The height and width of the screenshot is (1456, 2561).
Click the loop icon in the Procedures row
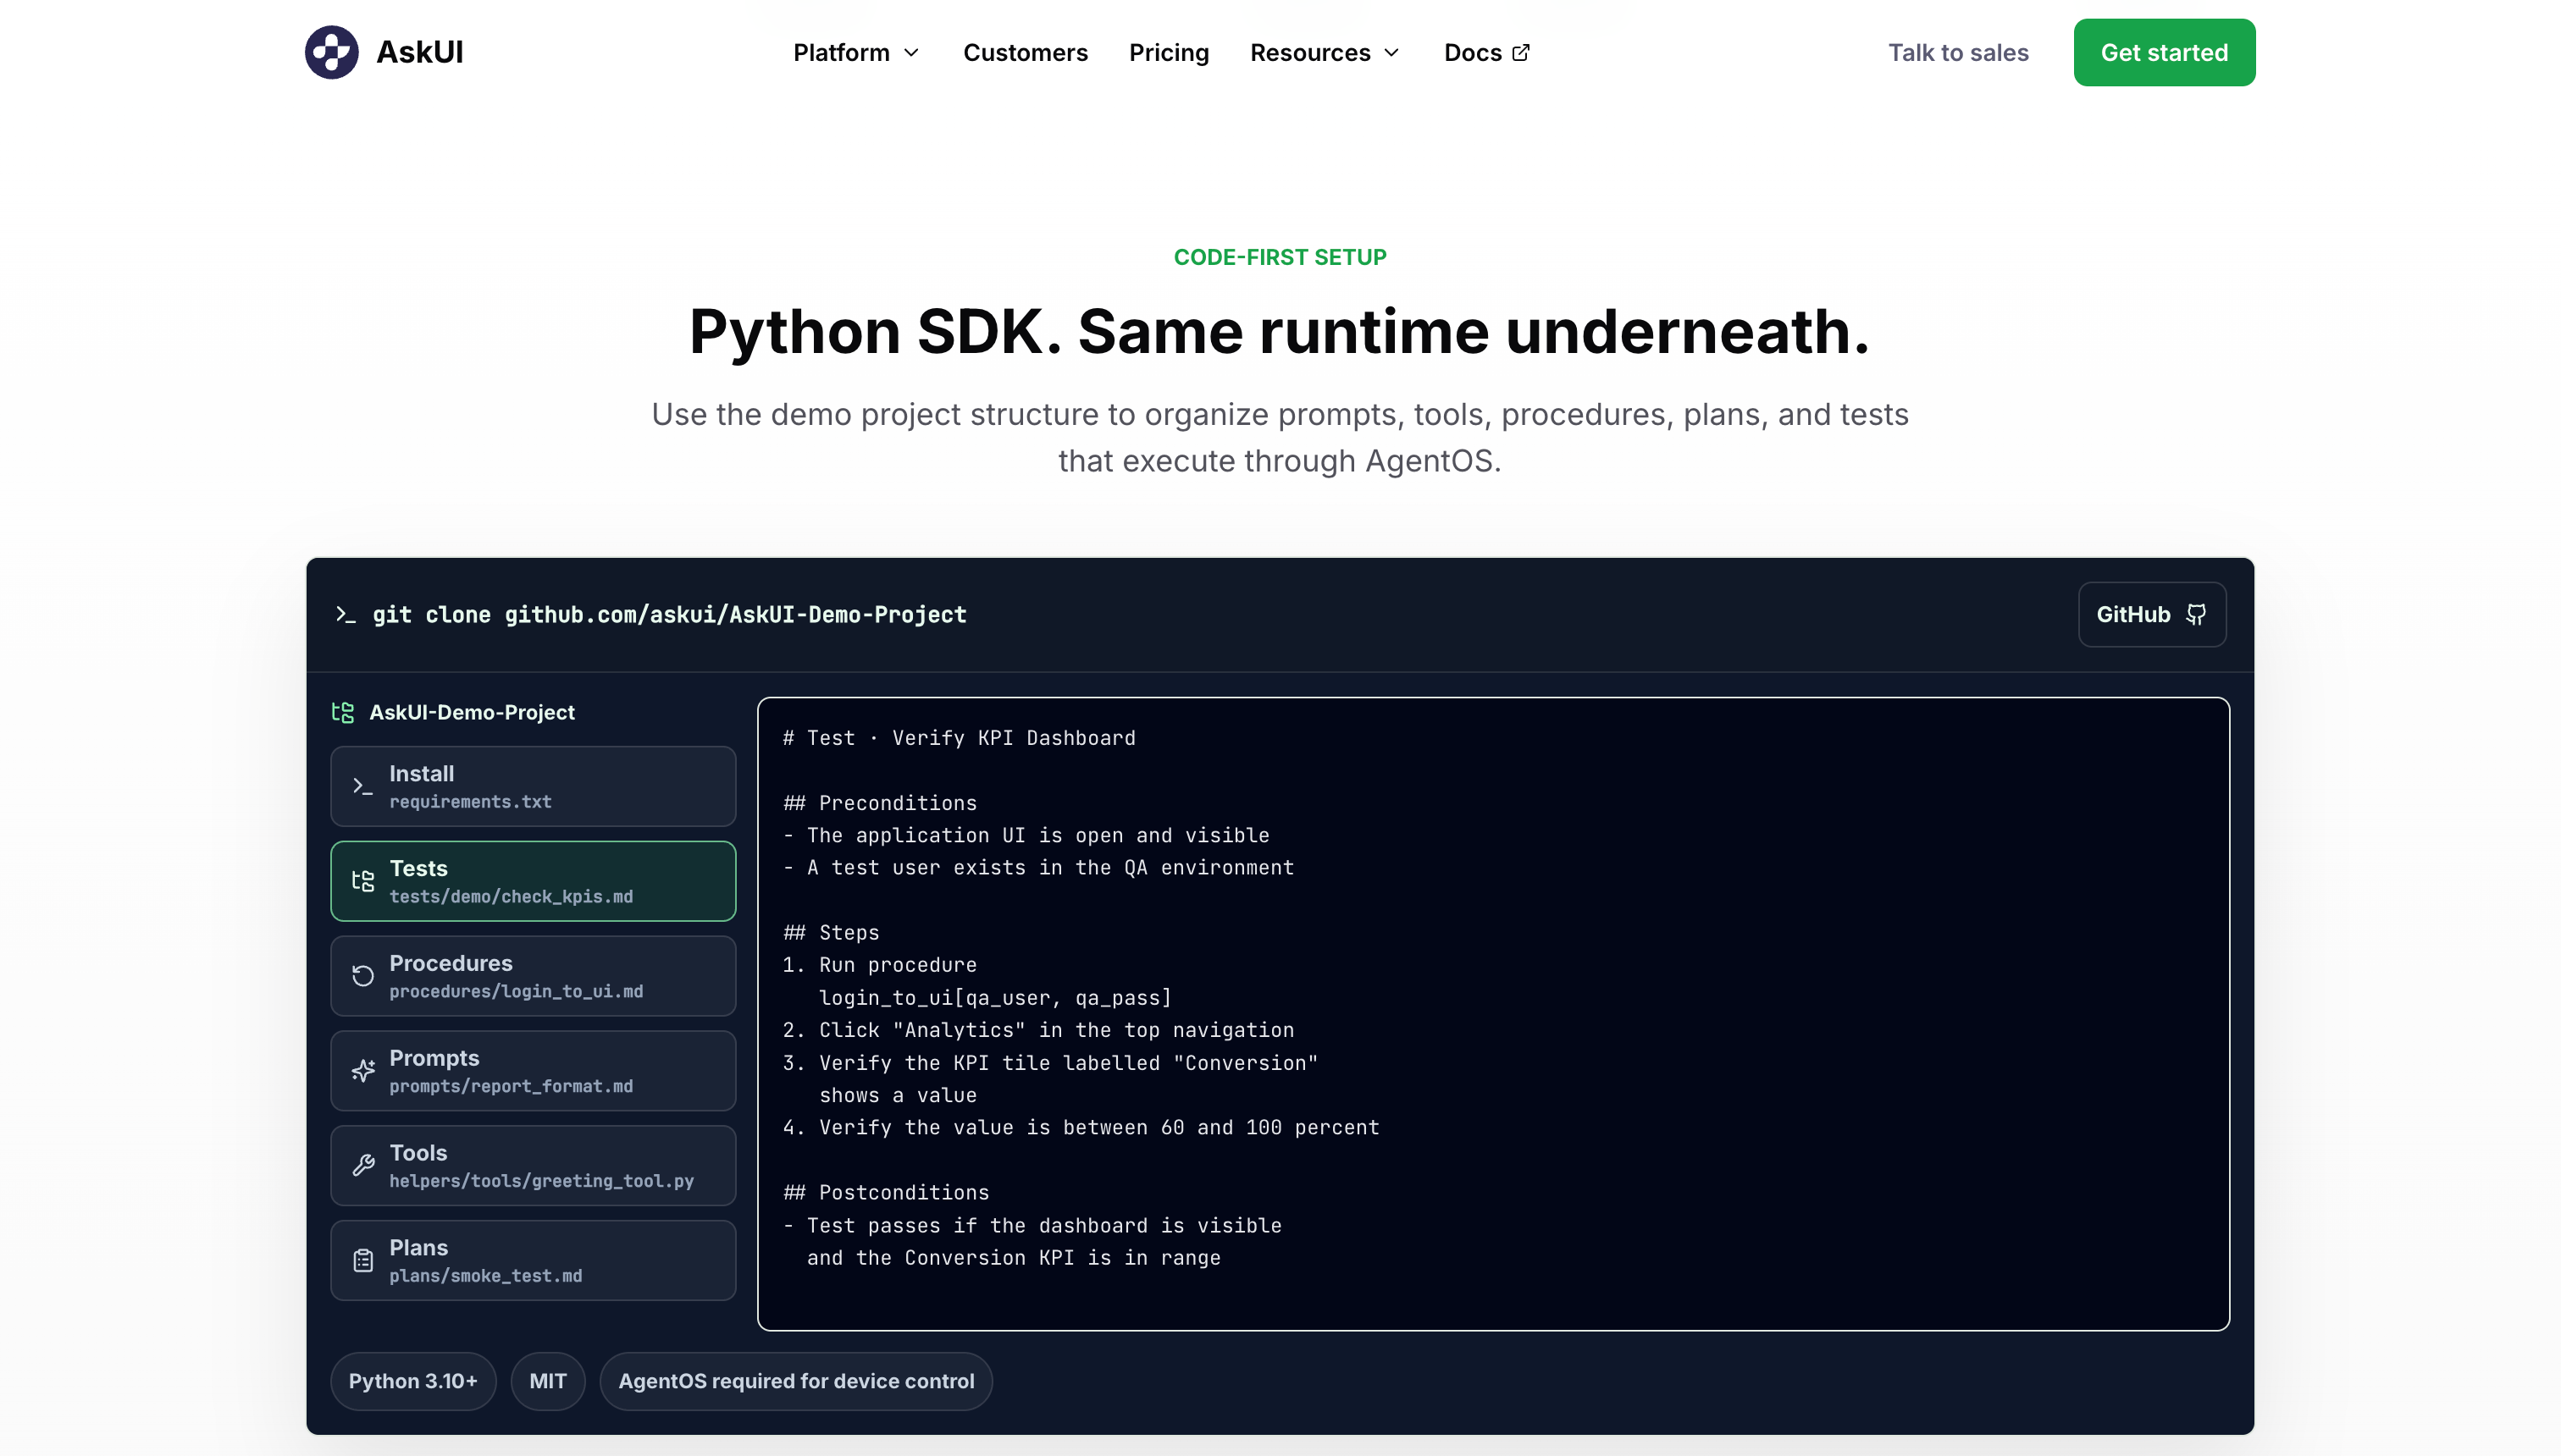pos(363,976)
